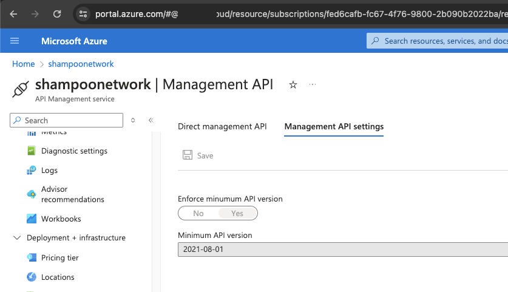The image size is (508, 292).
Task: Click the Microsoft Azure home title
Action: pyautogui.click(x=74, y=41)
